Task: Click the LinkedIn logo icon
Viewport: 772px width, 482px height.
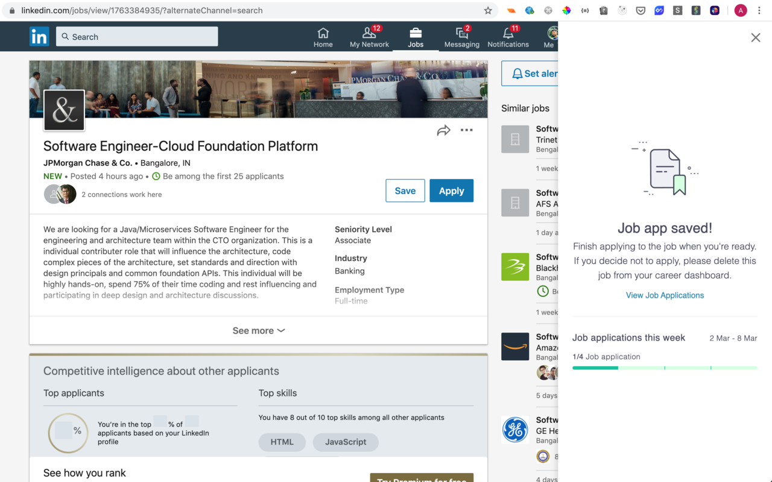Action: click(39, 37)
